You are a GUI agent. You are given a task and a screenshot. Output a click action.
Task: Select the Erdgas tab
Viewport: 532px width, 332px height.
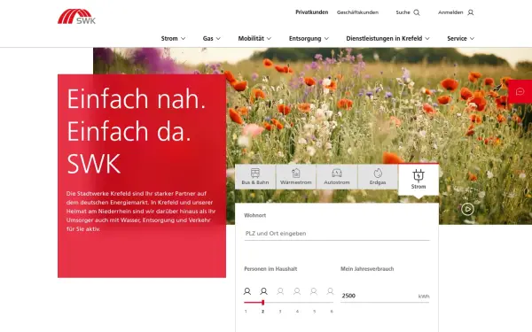pos(378,177)
